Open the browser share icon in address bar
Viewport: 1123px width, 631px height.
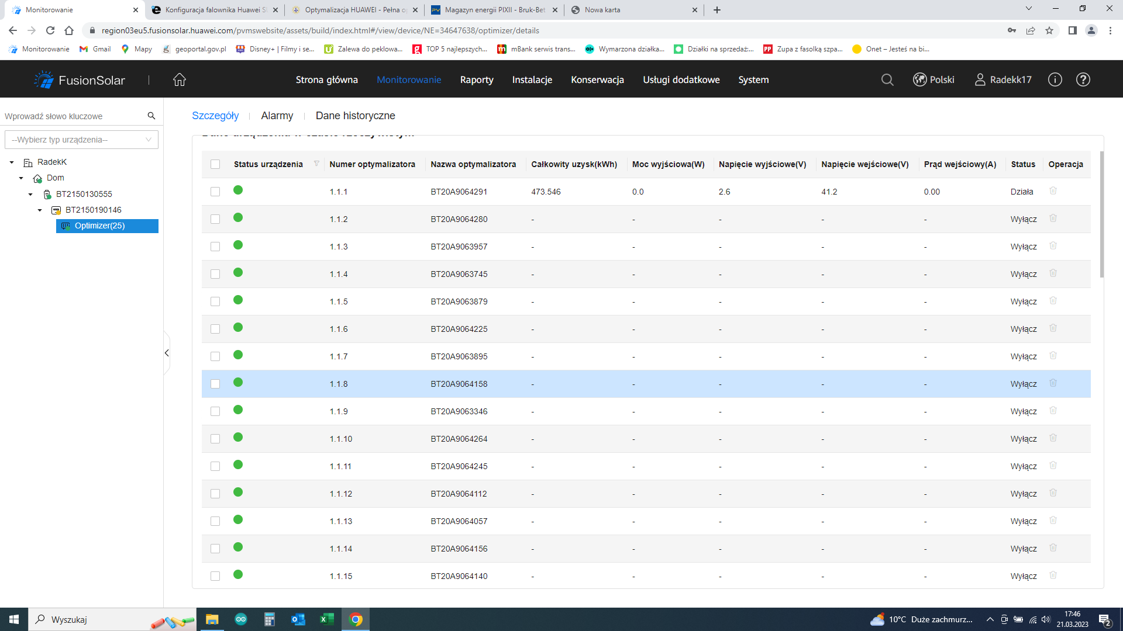(x=1031, y=30)
